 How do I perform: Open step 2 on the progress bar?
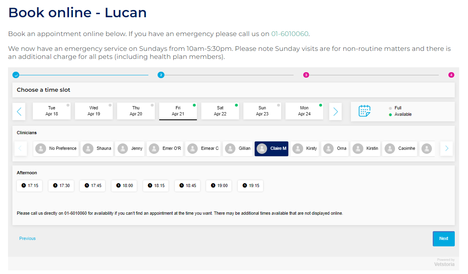click(x=161, y=75)
